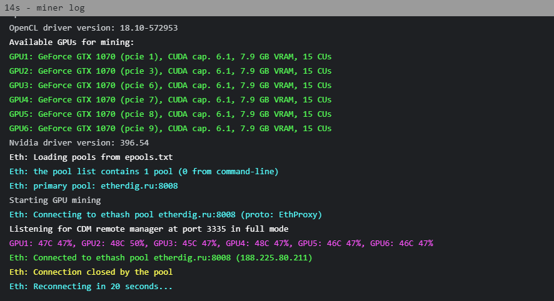
Task: Select the GPU3 pcie 6 line
Action: click(170, 86)
